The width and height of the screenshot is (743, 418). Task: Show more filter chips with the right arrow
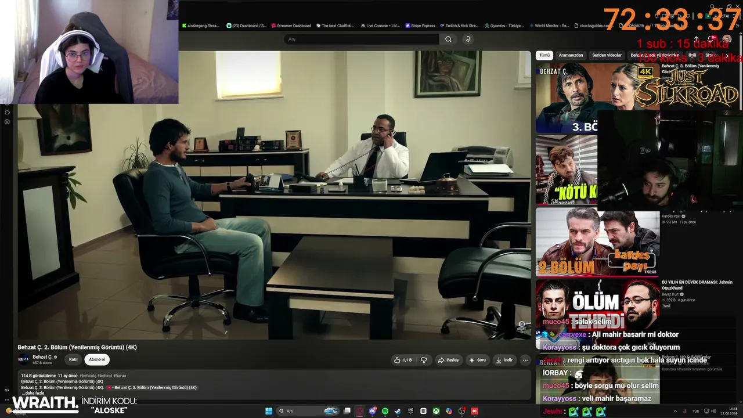pos(727,56)
